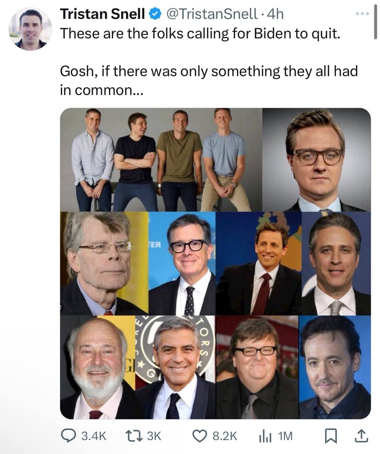Open Tristan Snell profile avatar

pyautogui.click(x=30, y=29)
